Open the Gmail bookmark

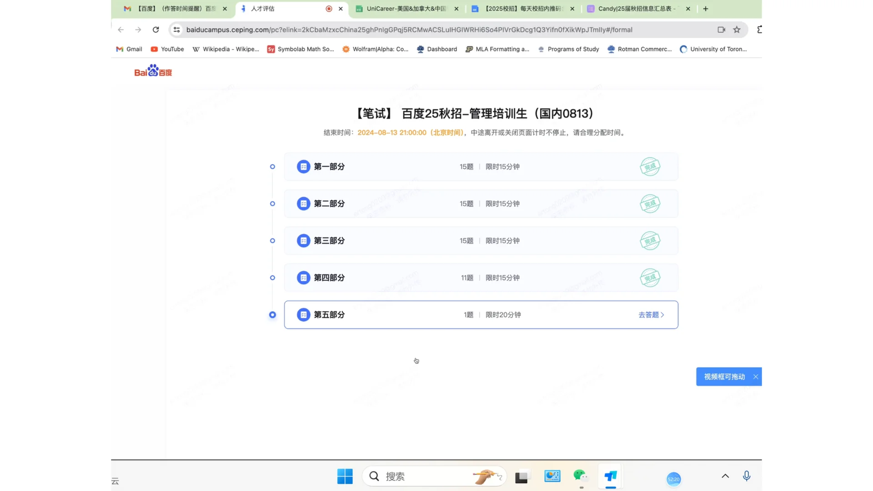coord(129,49)
